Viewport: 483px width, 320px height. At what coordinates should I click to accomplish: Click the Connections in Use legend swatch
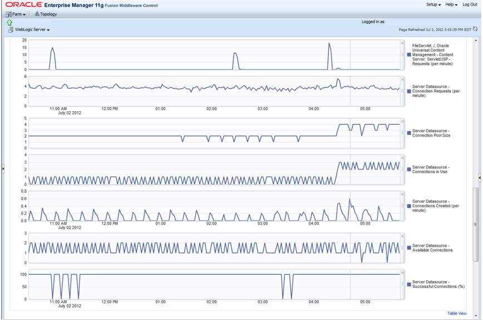409,169
